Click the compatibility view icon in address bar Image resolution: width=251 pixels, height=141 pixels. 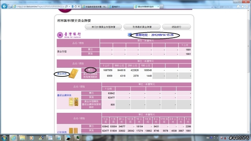pyautogui.click(x=73, y=7)
